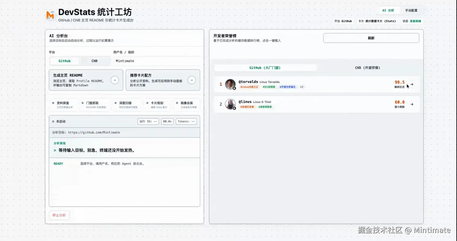Click the 生成主页 README card title
This screenshot has height=241, width=457.
pos(68,75)
